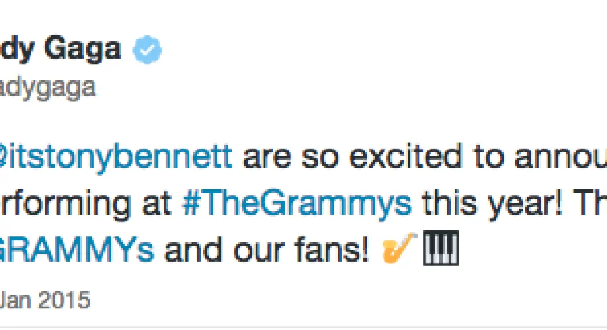The image size is (607, 330).
Task: Click the word "excited" in the tweet
Action: click(398, 157)
